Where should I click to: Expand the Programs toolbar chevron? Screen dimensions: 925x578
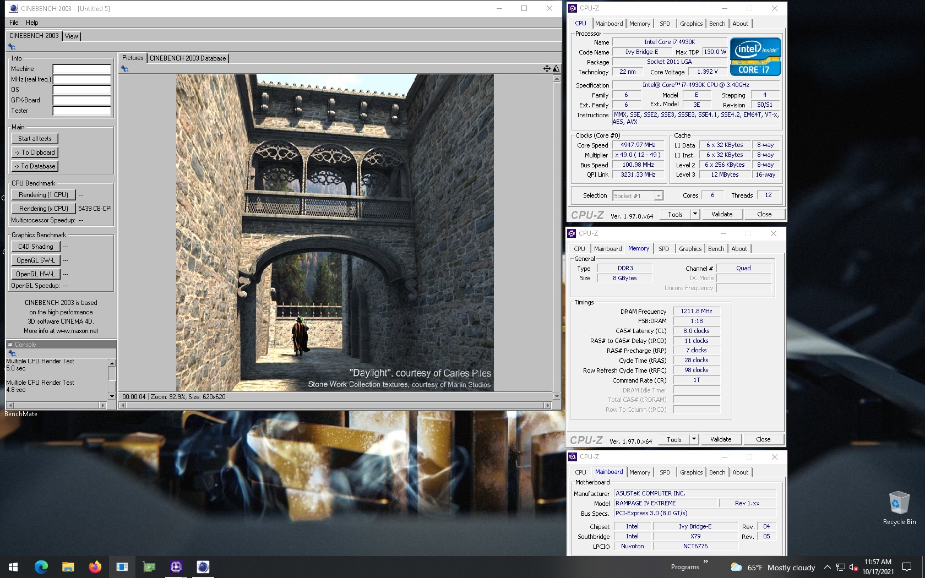click(706, 561)
